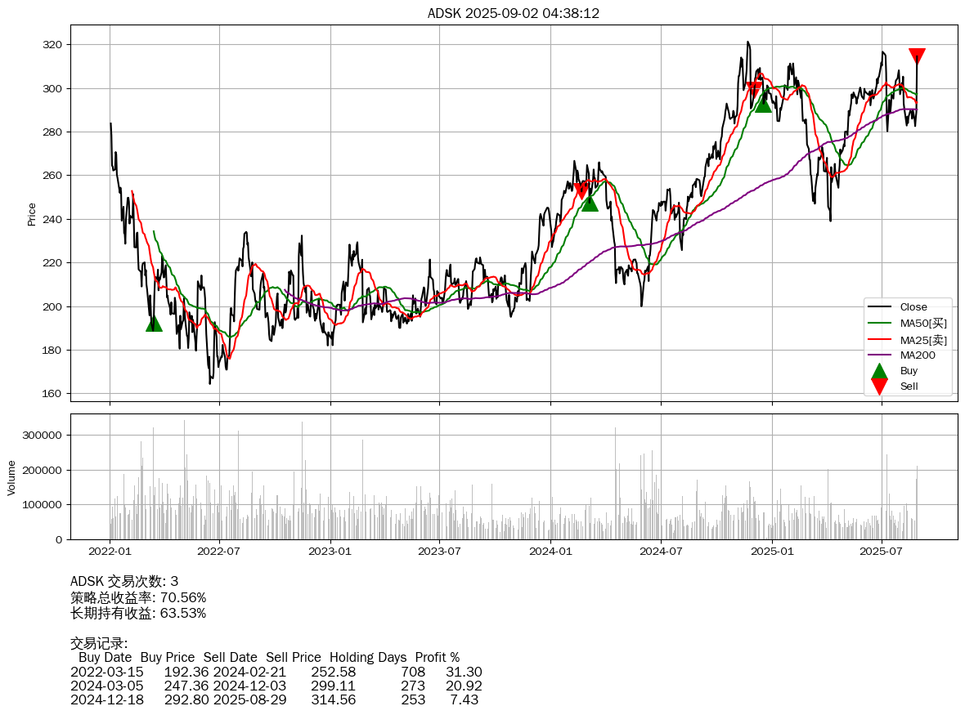Select the 2024-07 x-axis date label
Image resolution: width=965 pixels, height=715 pixels.
[x=661, y=551]
